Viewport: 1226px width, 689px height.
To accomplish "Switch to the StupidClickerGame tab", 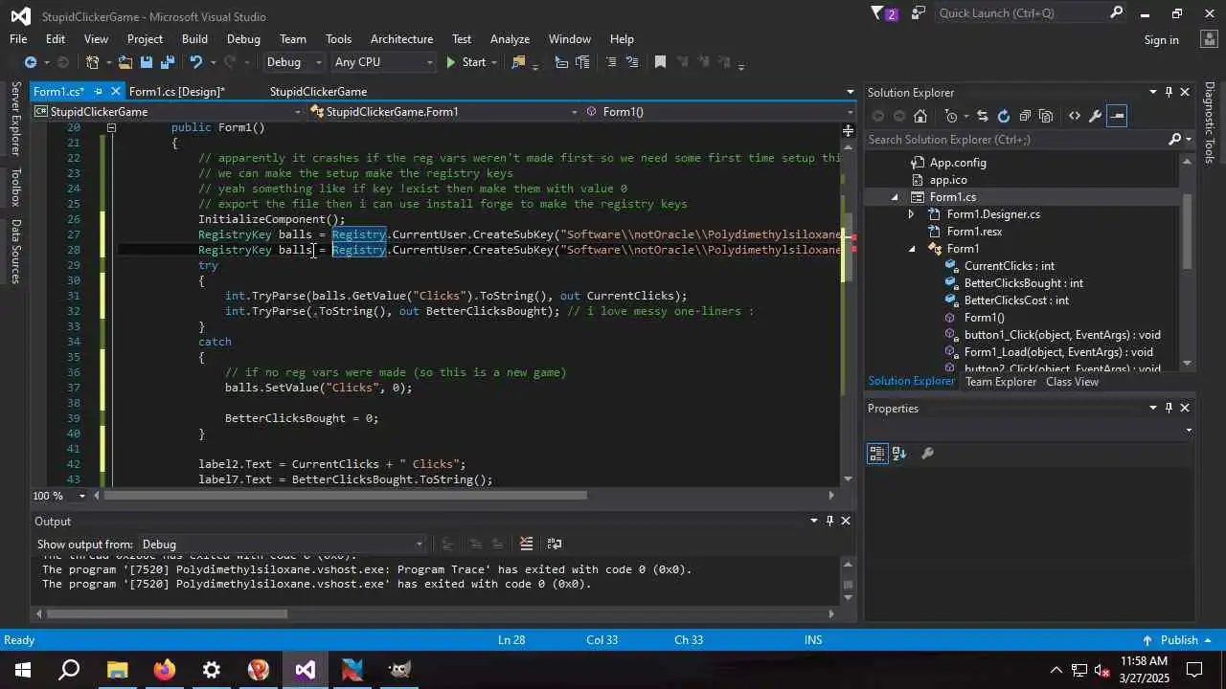I will click(318, 92).
